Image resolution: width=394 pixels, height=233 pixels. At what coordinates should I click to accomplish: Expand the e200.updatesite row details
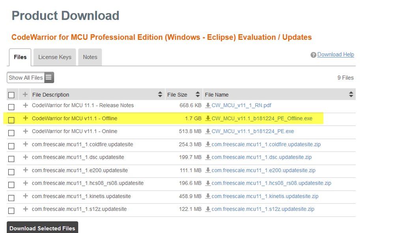click(25, 170)
